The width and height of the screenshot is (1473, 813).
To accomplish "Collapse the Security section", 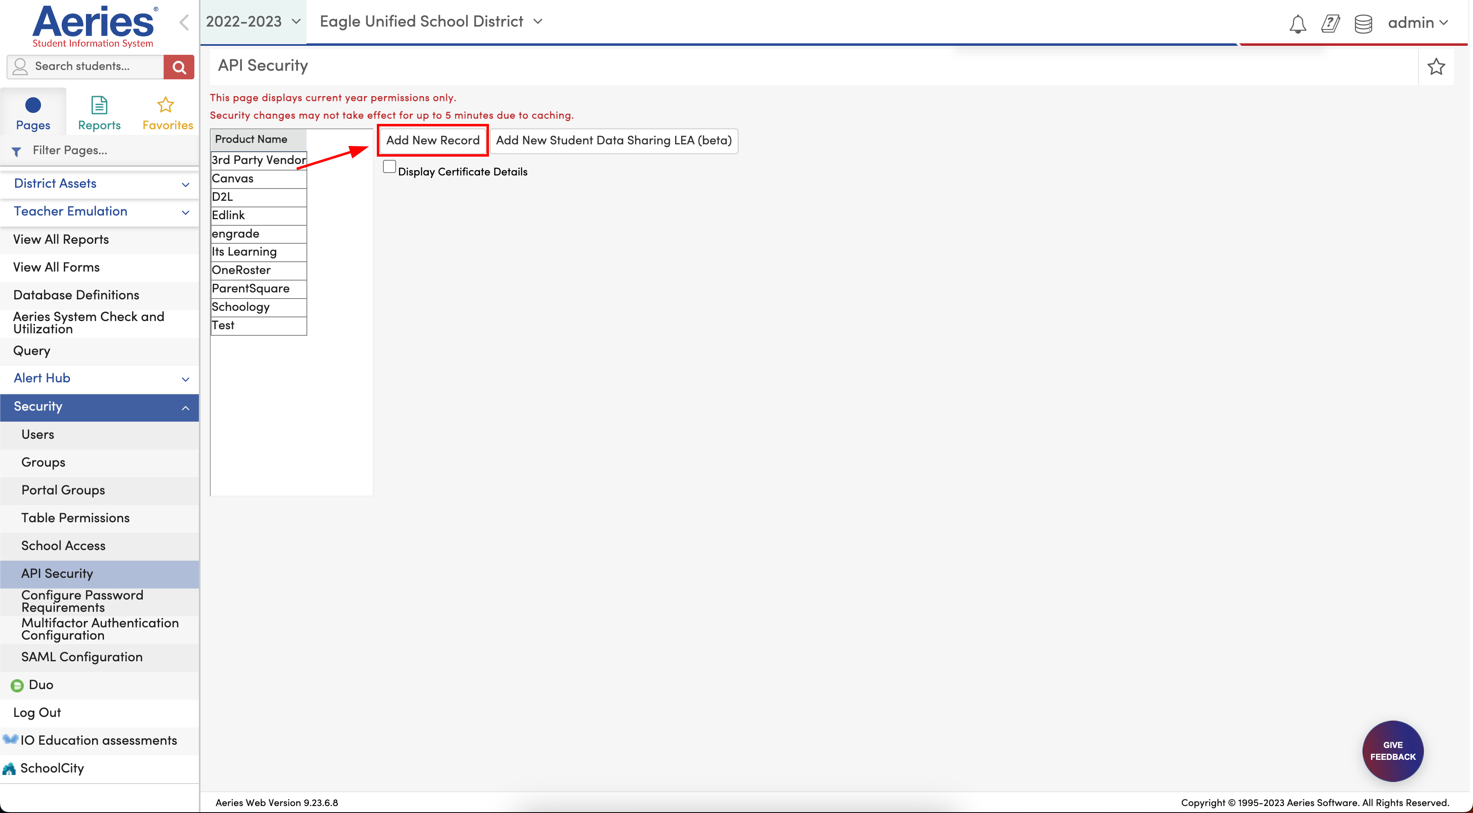I will click(x=99, y=407).
